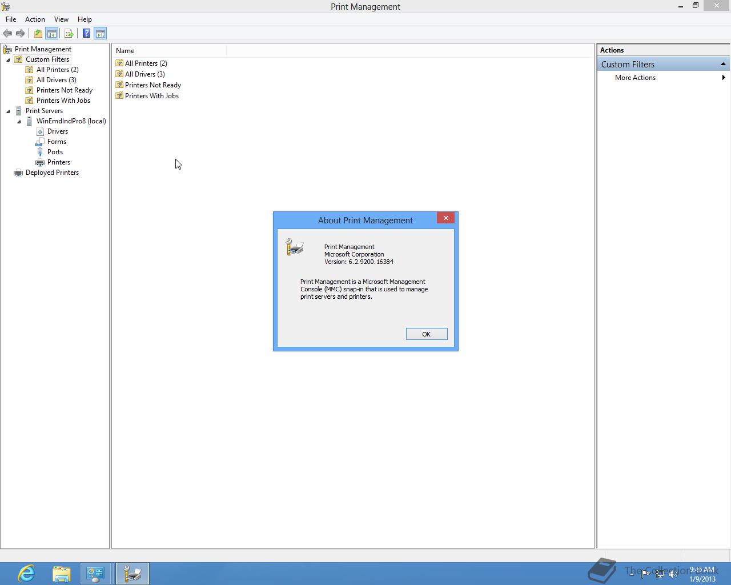This screenshot has width=731, height=585.
Task: Toggle the Show/Hide Console Tree icon
Action: point(51,34)
